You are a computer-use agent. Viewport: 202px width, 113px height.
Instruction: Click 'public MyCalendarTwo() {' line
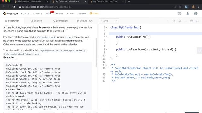tap(134, 37)
